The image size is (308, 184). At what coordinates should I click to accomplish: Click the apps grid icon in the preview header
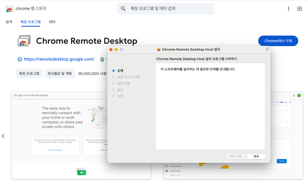[x=294, y=95]
